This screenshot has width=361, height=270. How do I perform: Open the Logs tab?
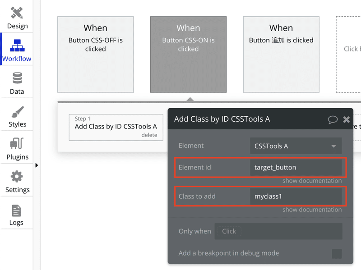point(16,215)
